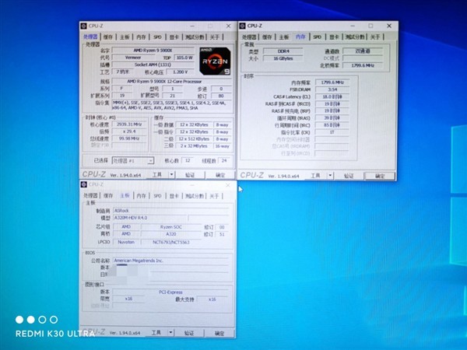
Task: Open SPD tab in memory window
Action: pyautogui.click(x=318, y=37)
